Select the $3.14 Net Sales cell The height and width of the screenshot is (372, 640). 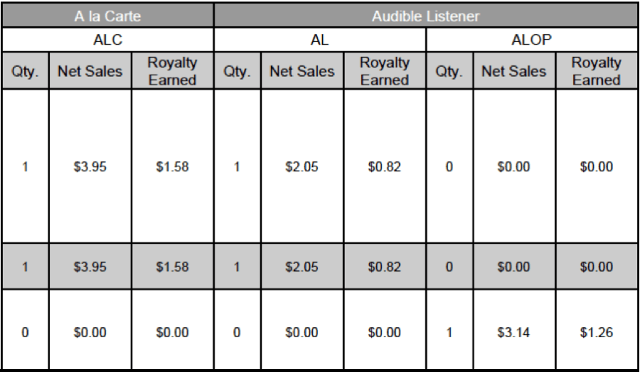513,332
